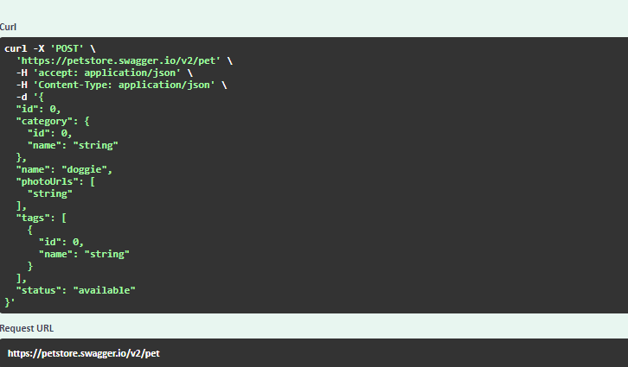Image resolution: width=628 pixels, height=367 pixels.
Task: Click the 'POST' method text in curl
Action: point(67,48)
